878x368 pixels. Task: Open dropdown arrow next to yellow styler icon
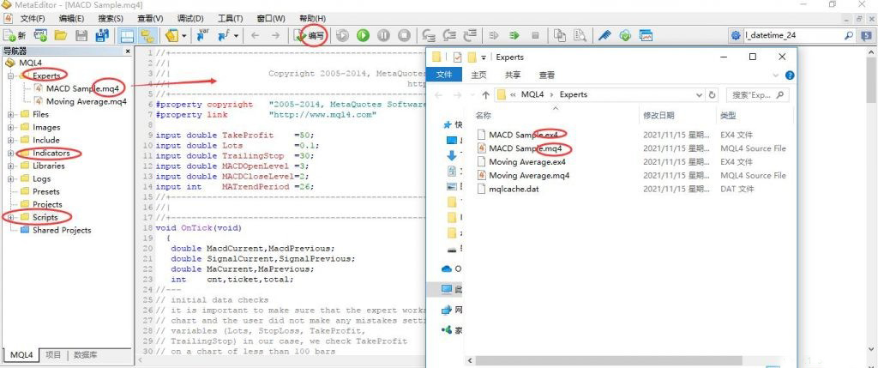coord(183,35)
